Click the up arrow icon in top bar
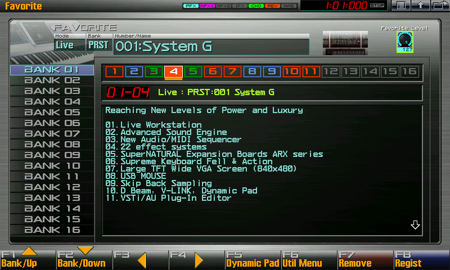 [x=420, y=5]
